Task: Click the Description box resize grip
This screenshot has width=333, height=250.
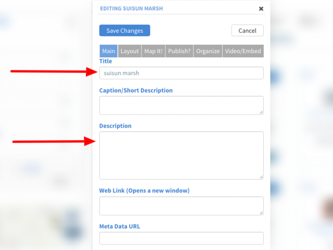Action: click(x=261, y=177)
